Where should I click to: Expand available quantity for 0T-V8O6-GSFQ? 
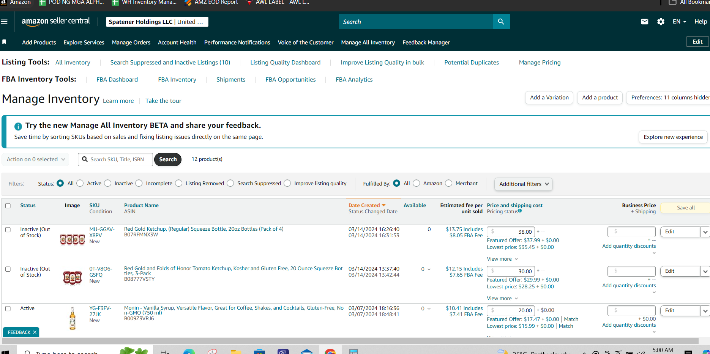[429, 269]
